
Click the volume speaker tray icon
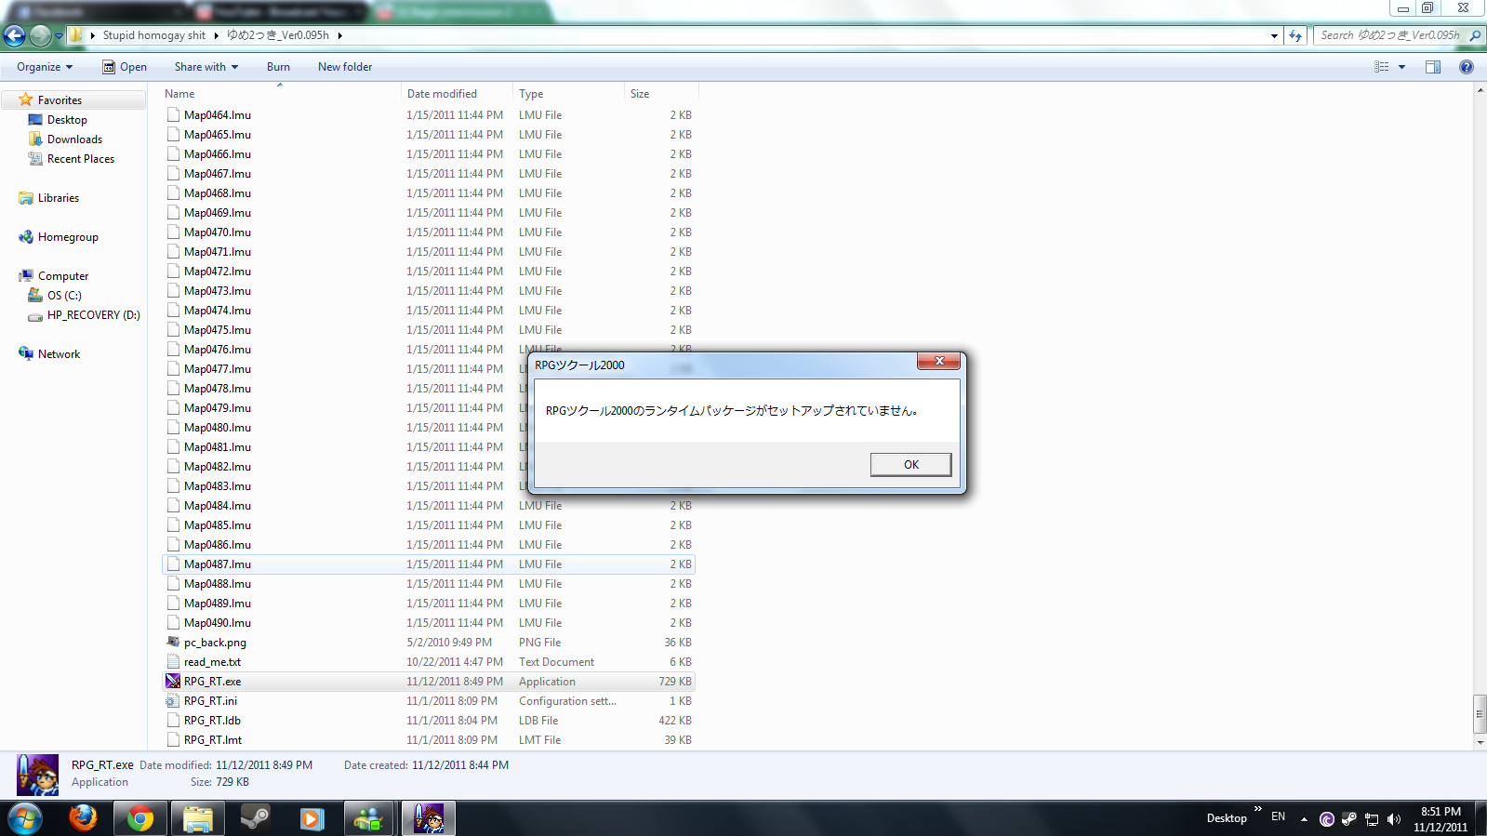coord(1393,819)
